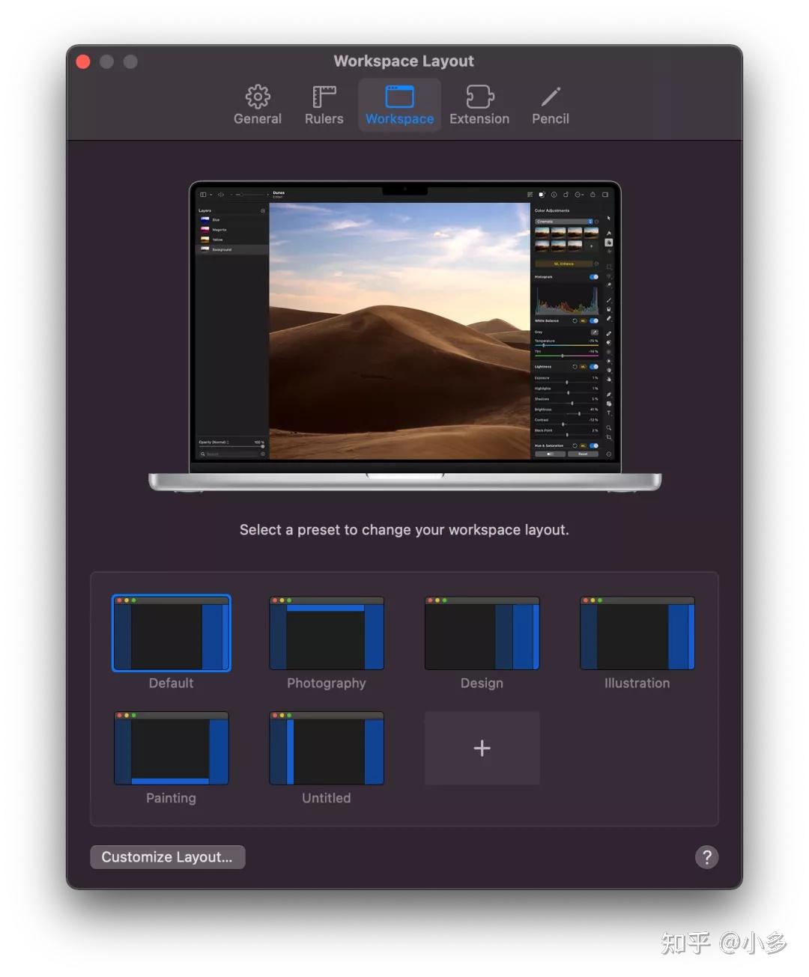Click the share icon in the preview toolbar
The width and height of the screenshot is (809, 977).
pos(591,194)
